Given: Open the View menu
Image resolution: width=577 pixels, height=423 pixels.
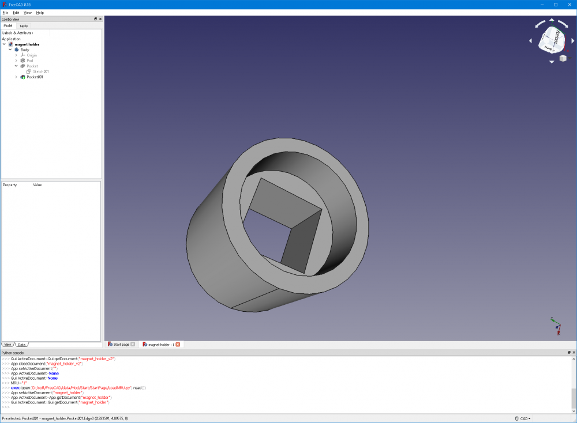Looking at the screenshot, I should [x=27, y=12].
